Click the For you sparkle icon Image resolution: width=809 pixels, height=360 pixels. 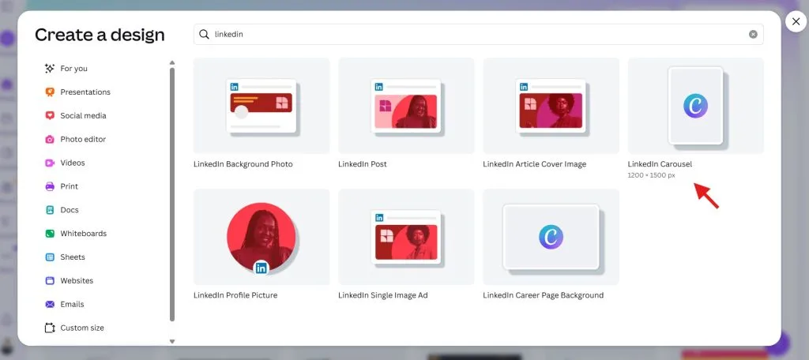(x=50, y=68)
